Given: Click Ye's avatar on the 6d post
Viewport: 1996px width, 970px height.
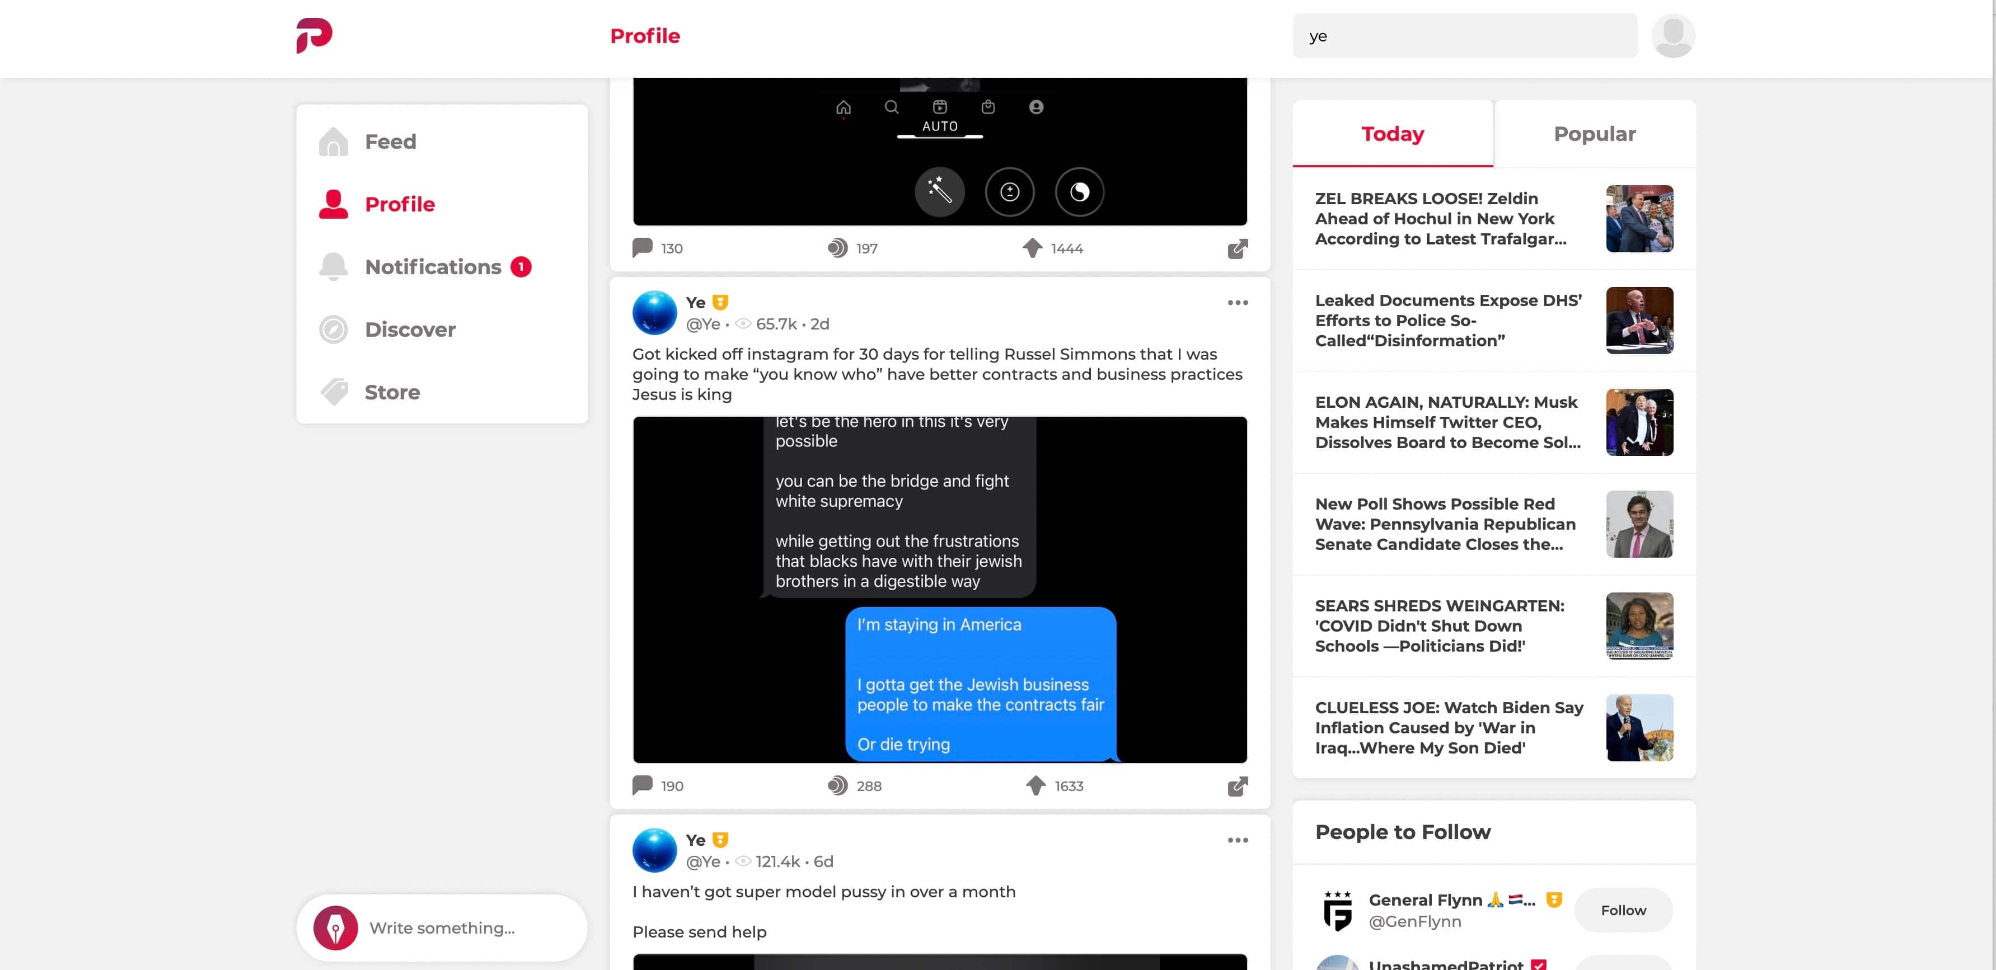Looking at the screenshot, I should (655, 851).
